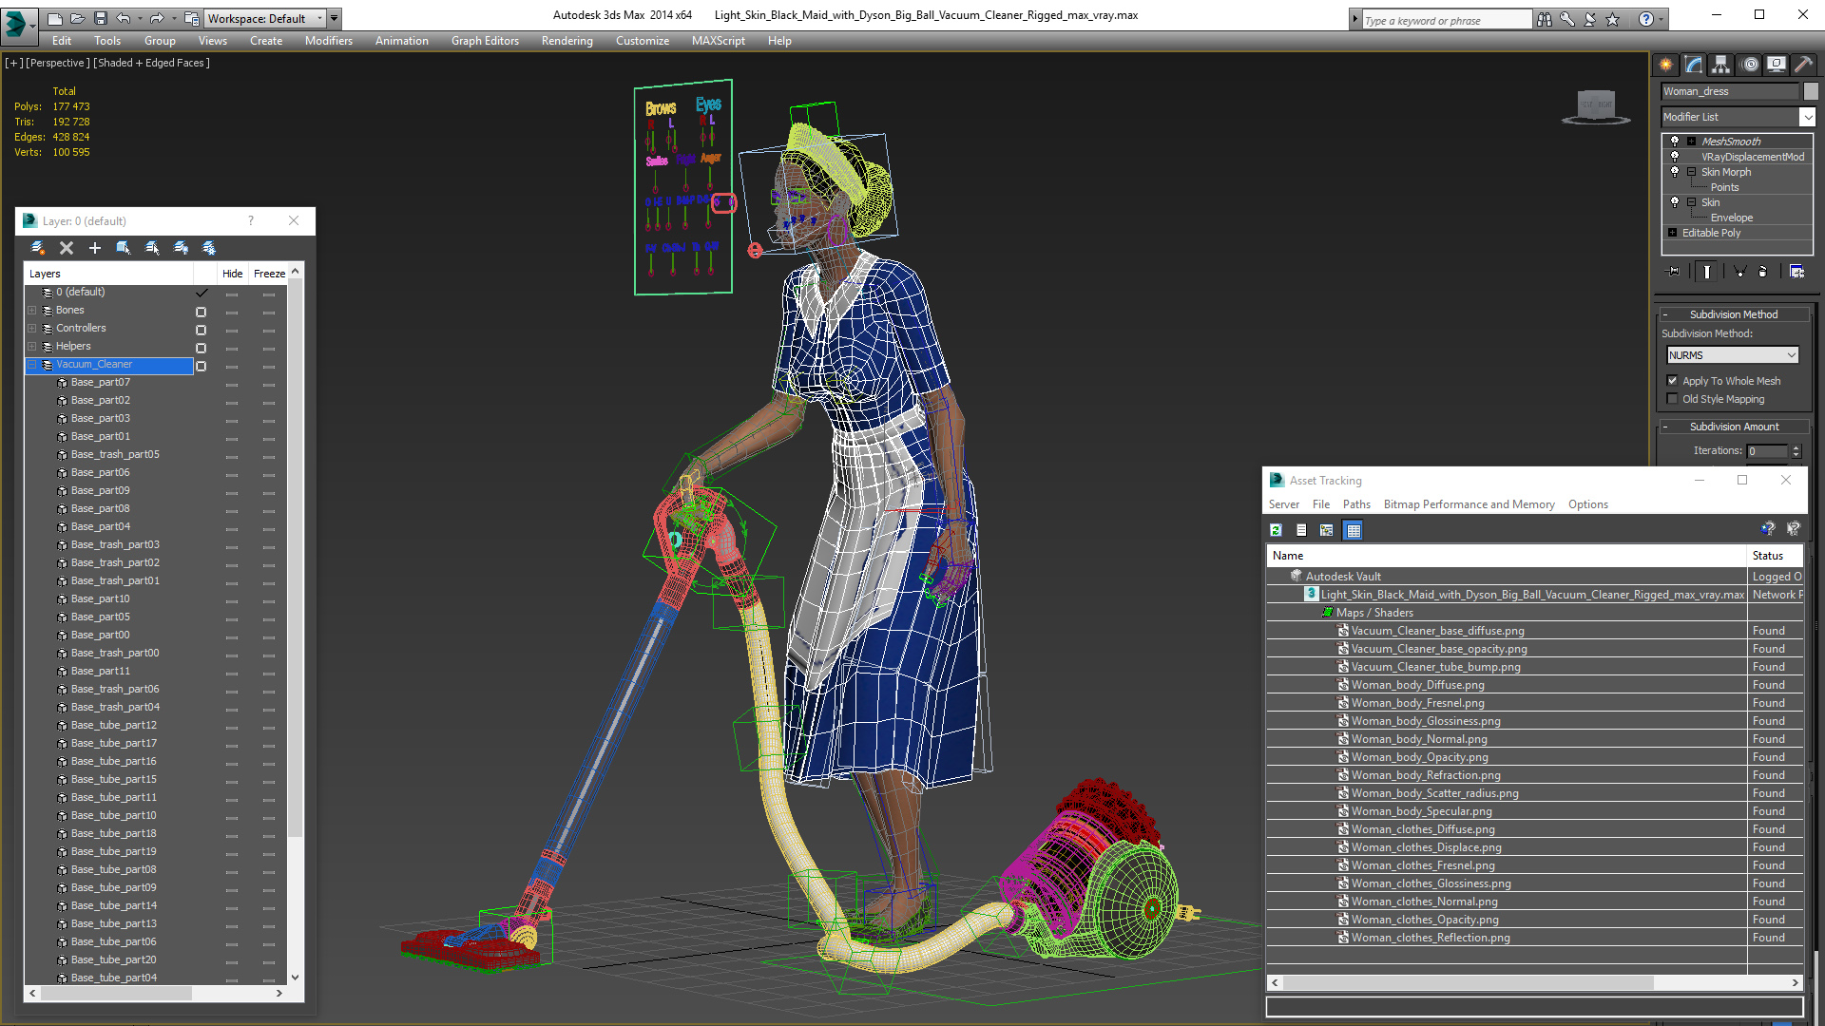1825x1026 pixels.
Task: Click the search binoculars icon in title bar
Action: pos(1545,19)
